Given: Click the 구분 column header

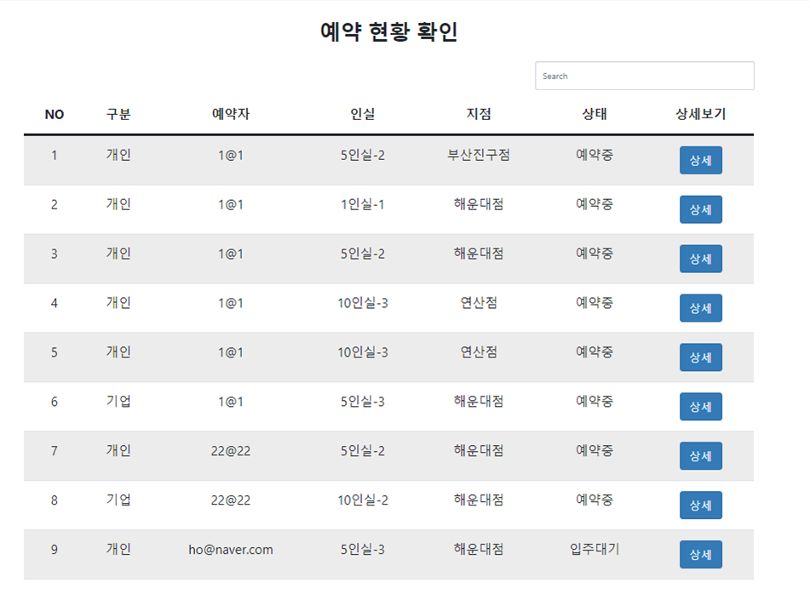Looking at the screenshot, I should pyautogui.click(x=118, y=114).
